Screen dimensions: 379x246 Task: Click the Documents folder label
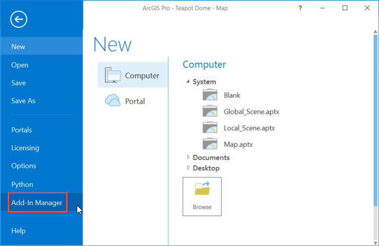coord(211,158)
